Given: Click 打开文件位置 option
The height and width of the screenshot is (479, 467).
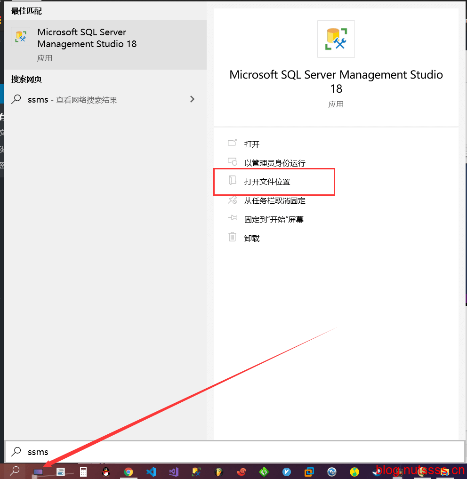Looking at the screenshot, I should tap(267, 182).
